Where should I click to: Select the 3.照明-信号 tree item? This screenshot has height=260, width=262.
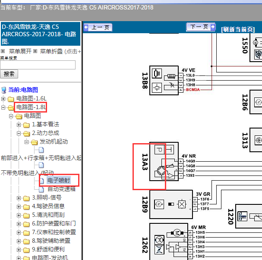[47, 197]
